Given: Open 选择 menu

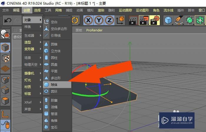Looking at the screenshot, I should pyautogui.click(x=37, y=10).
